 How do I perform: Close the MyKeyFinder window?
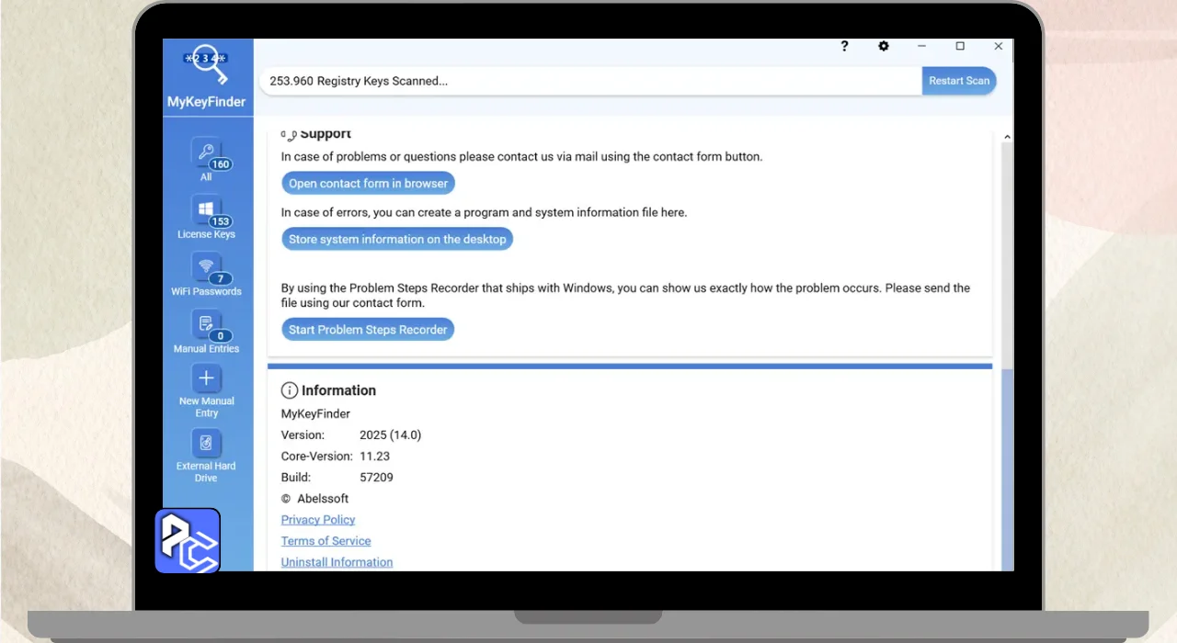pos(999,46)
